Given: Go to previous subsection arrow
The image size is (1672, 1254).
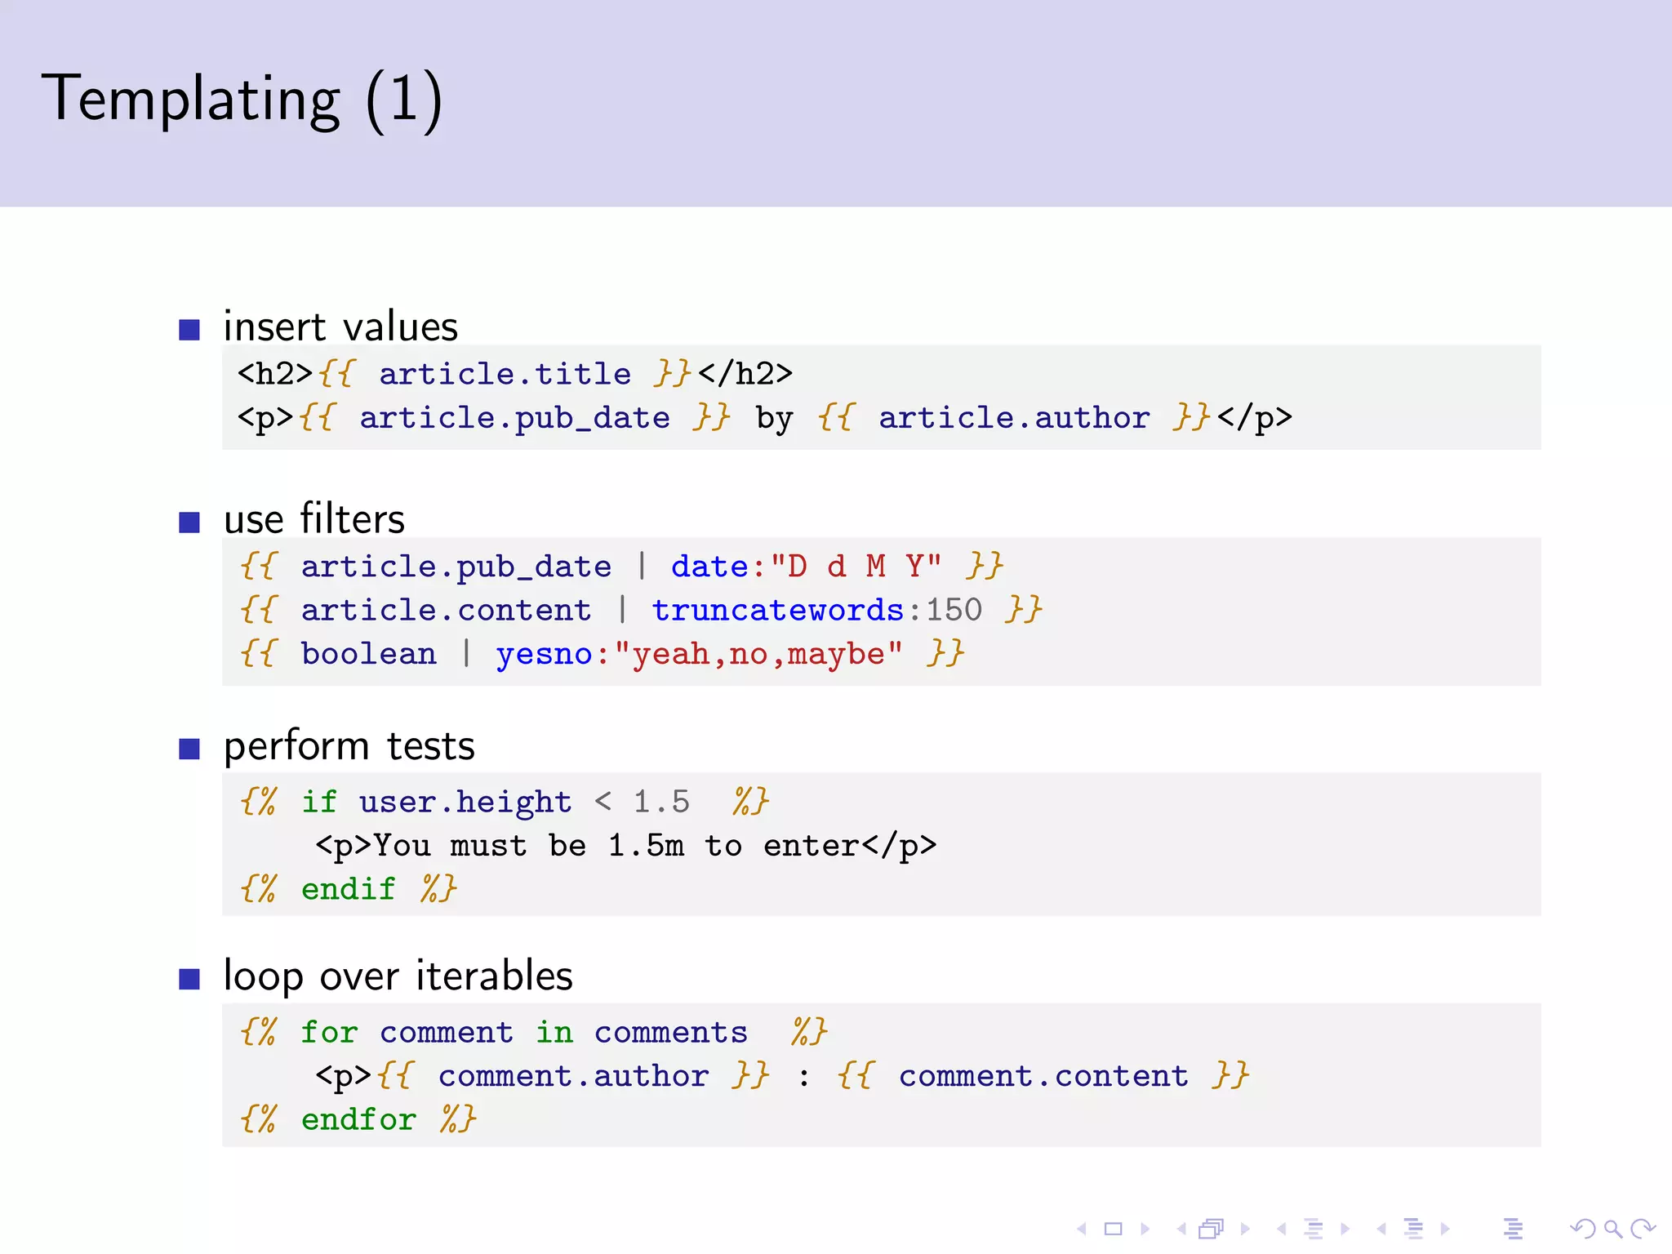Looking at the screenshot, I should point(1282,1229).
